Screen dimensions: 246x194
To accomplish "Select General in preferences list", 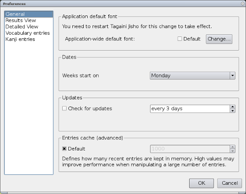I will 29,14.
